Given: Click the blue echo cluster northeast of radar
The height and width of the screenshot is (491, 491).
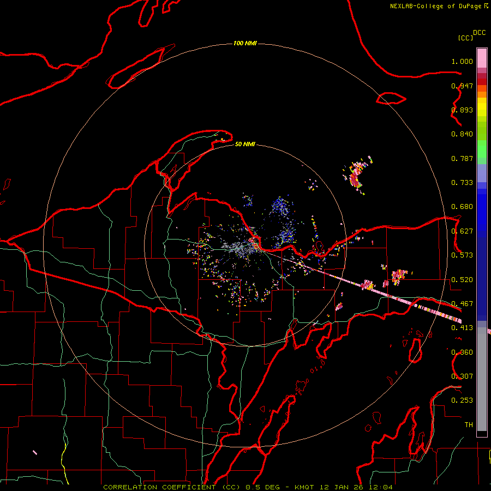Looking at the screenshot, I should (x=281, y=206).
